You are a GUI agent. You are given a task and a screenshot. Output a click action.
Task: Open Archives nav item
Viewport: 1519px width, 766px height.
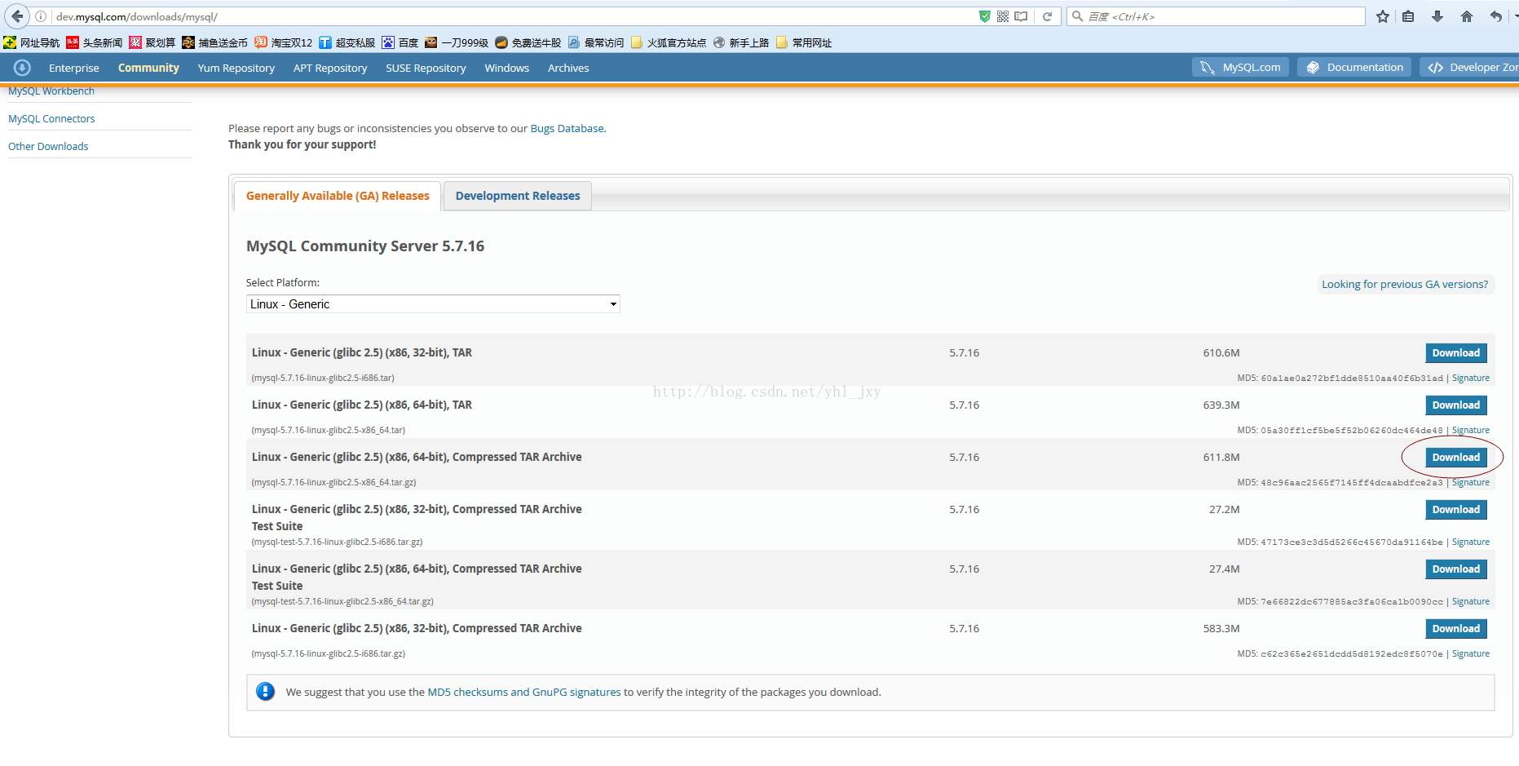(x=568, y=68)
